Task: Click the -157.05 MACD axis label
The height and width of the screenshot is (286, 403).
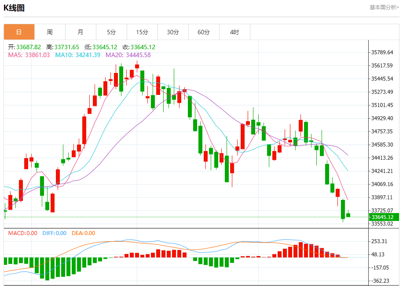Action: click(380, 268)
